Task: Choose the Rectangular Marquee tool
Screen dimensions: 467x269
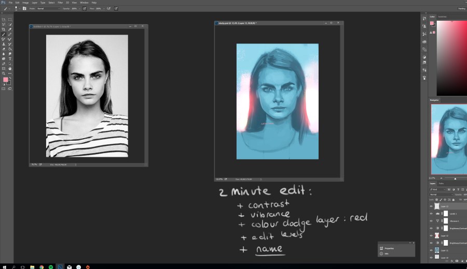Action: [x=10, y=20]
